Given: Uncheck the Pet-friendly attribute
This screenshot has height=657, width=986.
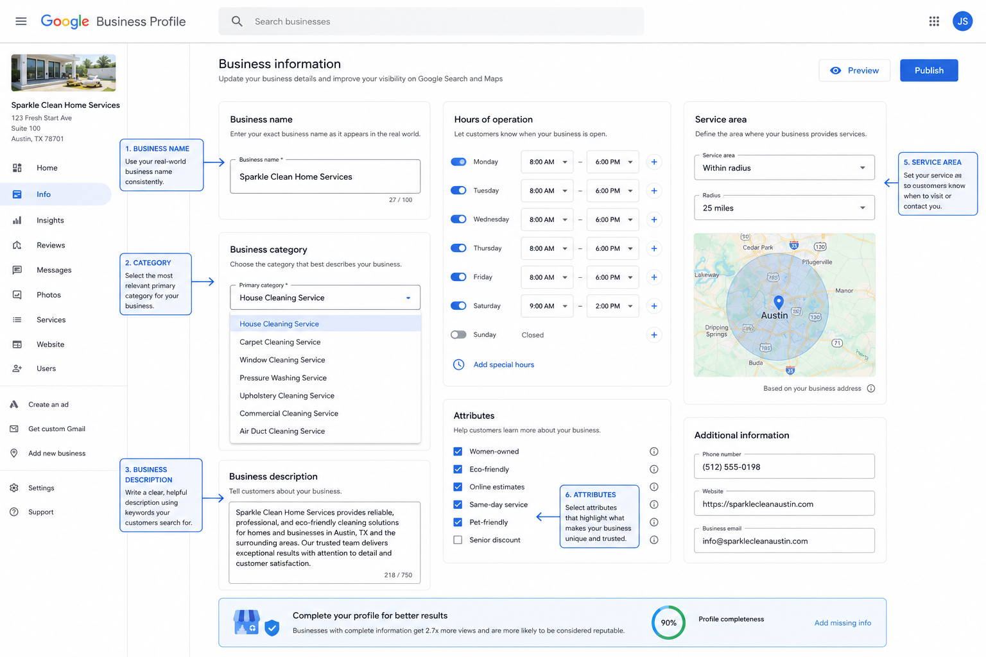Looking at the screenshot, I should click(458, 522).
